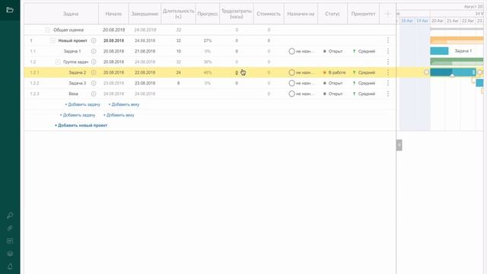Click the Статус column header
Image resolution: width=487 pixels, height=274 pixels.
click(x=333, y=14)
